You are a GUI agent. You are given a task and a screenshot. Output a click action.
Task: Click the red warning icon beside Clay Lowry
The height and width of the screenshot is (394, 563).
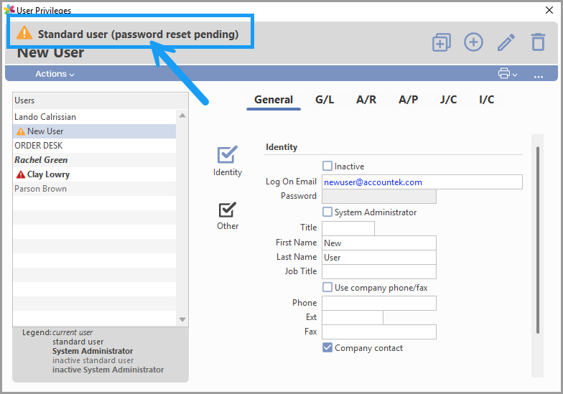click(21, 175)
